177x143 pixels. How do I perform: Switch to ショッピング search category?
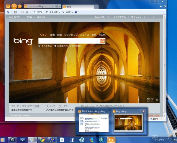pyautogui.click(x=71, y=35)
